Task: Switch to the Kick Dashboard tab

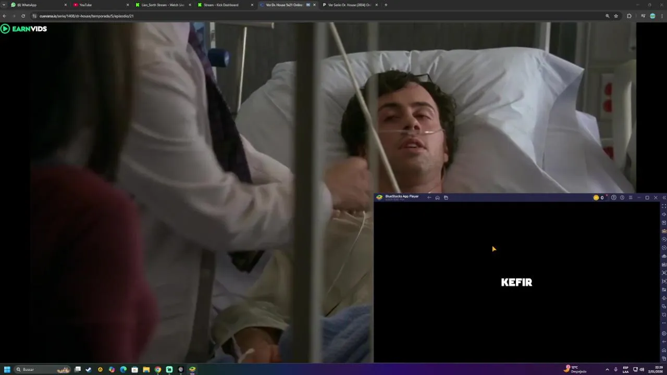Action: tap(225, 5)
